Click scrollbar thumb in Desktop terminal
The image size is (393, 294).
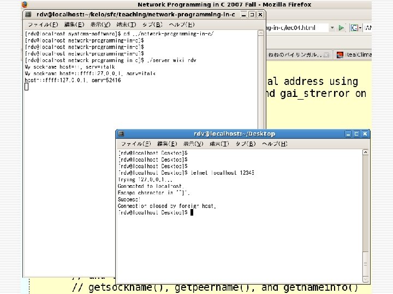(365, 264)
